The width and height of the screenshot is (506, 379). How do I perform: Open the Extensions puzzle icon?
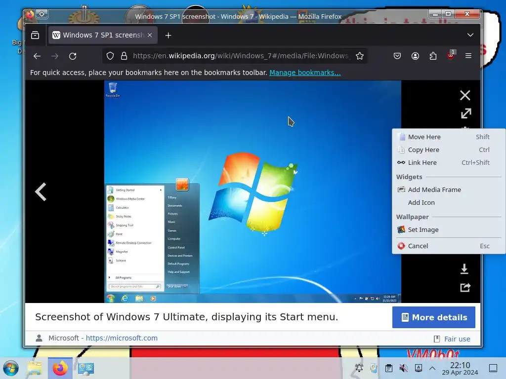[433, 56]
